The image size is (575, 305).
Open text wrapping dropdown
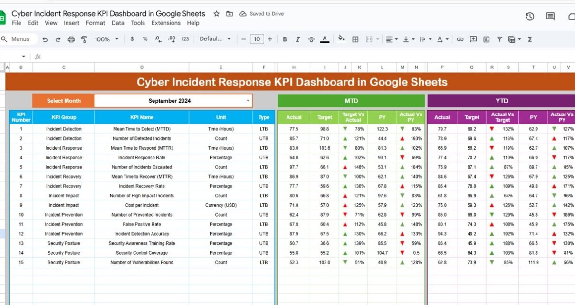[425, 39]
